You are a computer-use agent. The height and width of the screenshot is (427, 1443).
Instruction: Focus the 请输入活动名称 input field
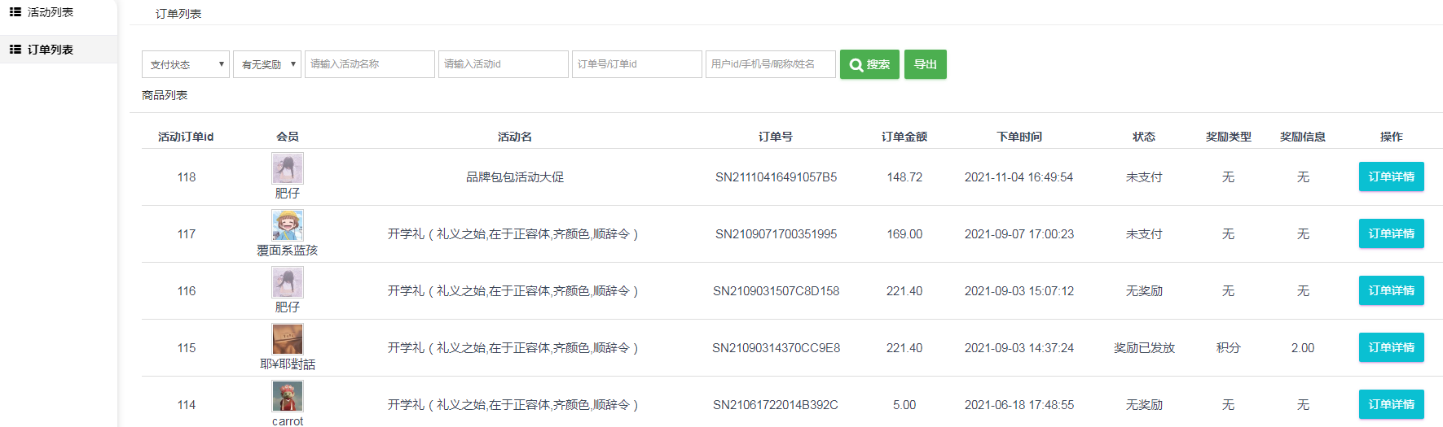[x=369, y=64]
